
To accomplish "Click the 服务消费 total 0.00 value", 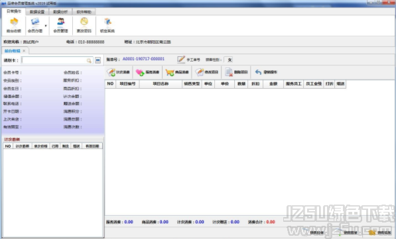I will (x=129, y=222).
